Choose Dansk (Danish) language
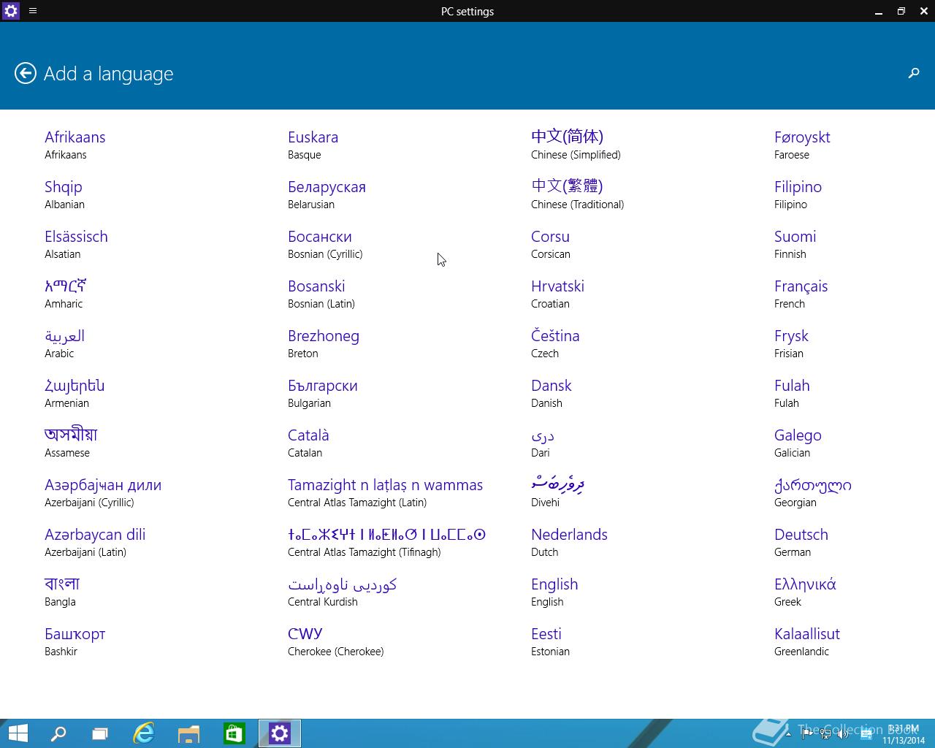Screen dimensions: 935x748 [x=551, y=393]
